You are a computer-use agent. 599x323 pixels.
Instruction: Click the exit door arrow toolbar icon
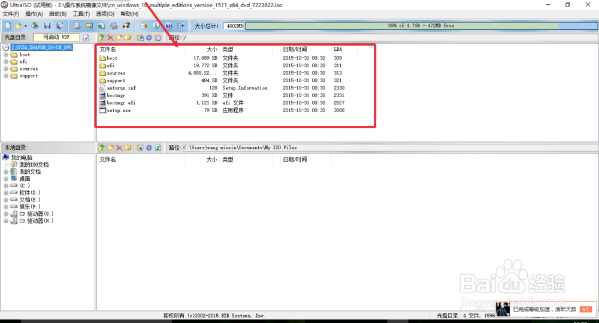coord(181,26)
